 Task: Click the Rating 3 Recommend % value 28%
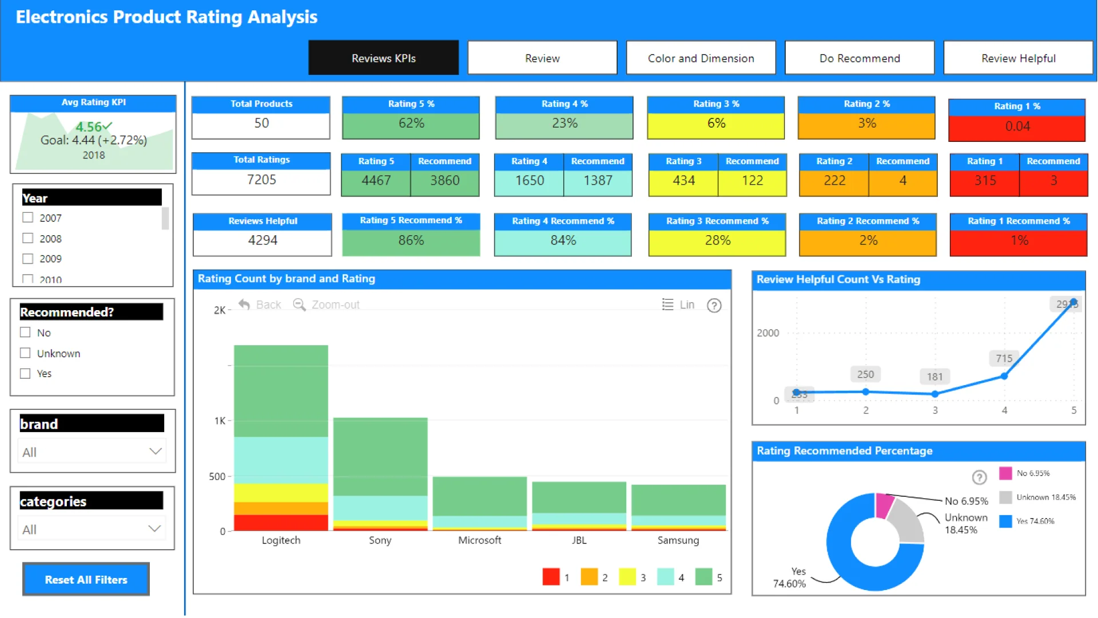click(x=717, y=240)
